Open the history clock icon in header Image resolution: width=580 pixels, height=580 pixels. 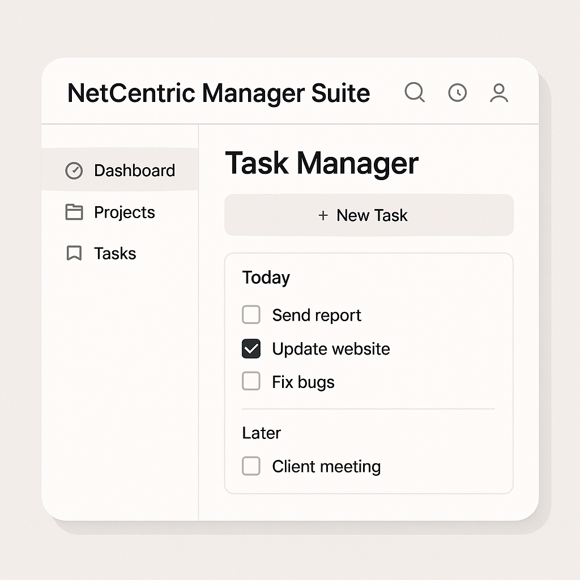457,92
